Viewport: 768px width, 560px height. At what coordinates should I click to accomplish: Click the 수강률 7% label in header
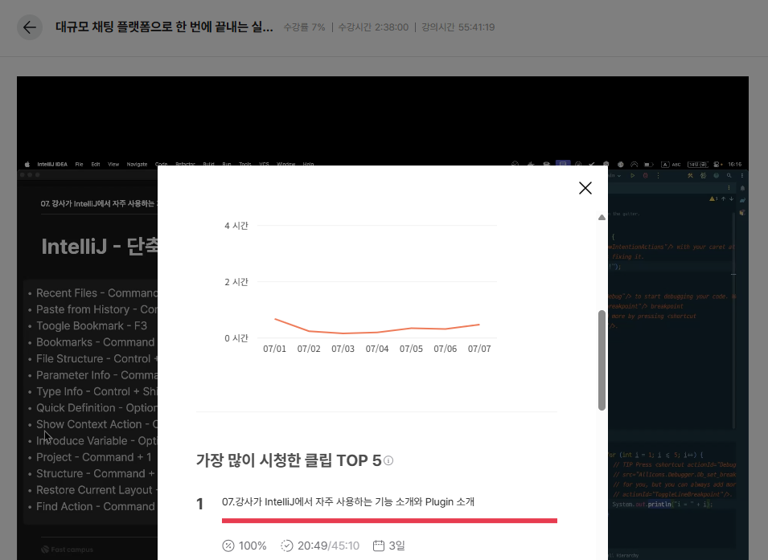tap(304, 27)
